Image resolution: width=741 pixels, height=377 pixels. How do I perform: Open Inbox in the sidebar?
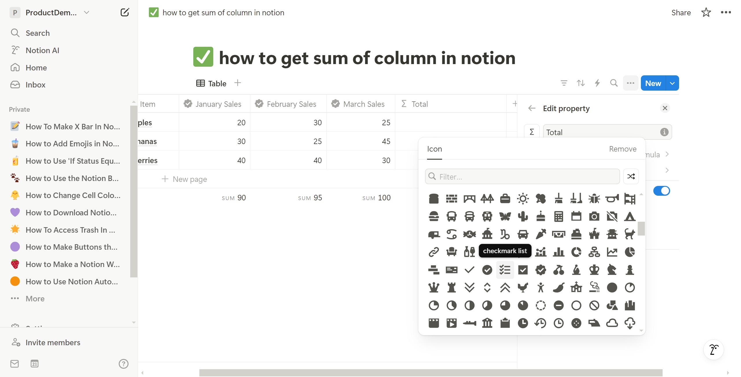pyautogui.click(x=35, y=85)
